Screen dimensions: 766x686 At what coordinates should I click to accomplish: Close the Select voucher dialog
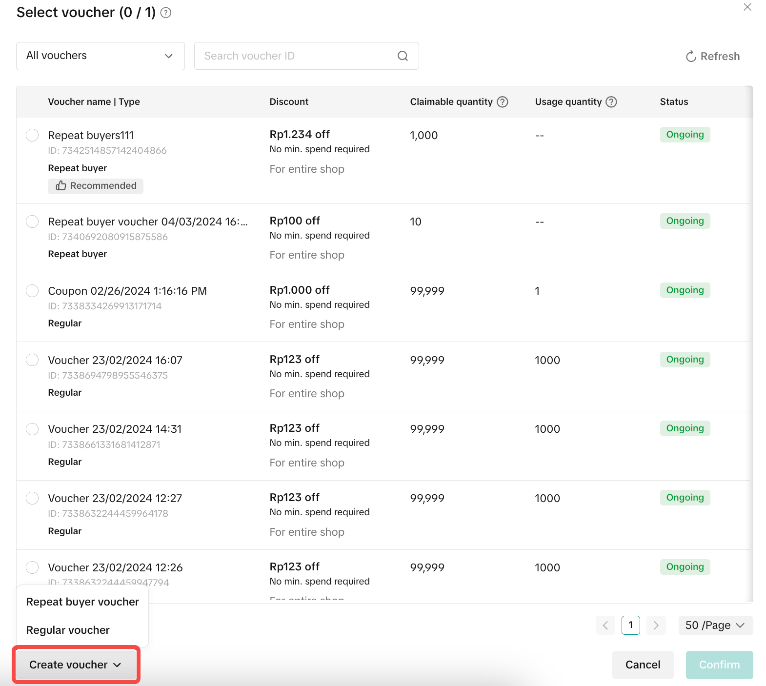coord(747,7)
